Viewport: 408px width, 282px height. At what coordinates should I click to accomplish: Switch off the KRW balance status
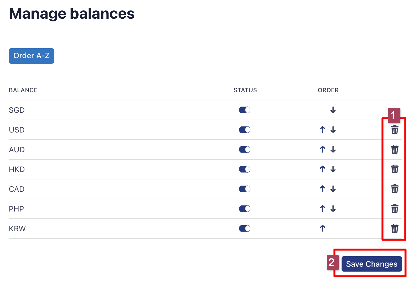point(245,229)
